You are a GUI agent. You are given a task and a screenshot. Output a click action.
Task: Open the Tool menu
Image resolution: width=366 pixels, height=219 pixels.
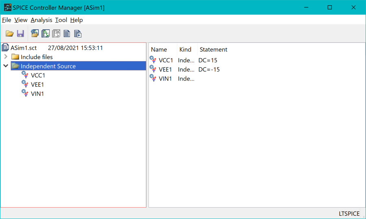tap(61, 20)
